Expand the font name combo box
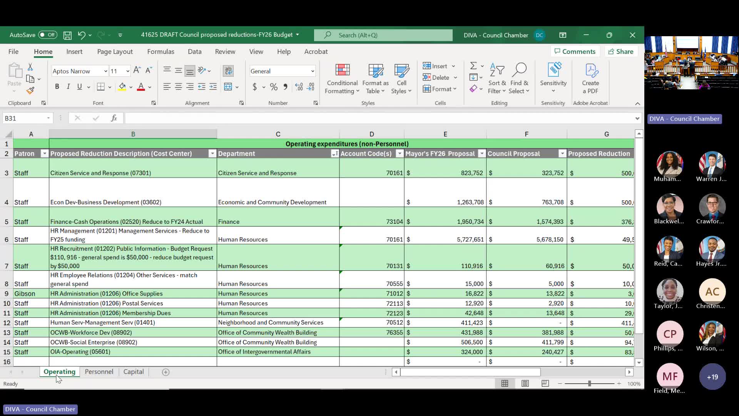The height and width of the screenshot is (416, 739). [105, 71]
